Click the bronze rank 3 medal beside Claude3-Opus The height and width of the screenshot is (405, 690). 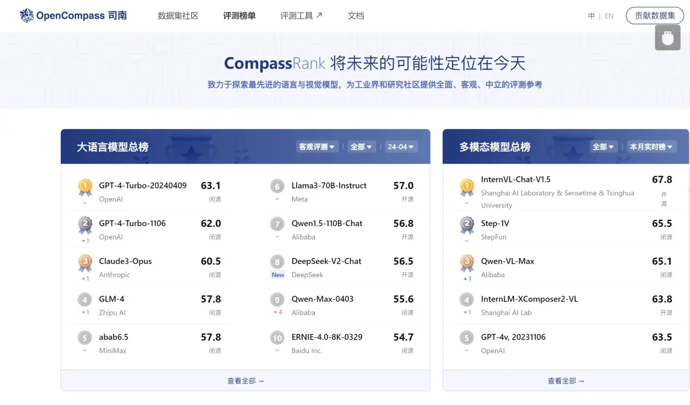coord(85,264)
